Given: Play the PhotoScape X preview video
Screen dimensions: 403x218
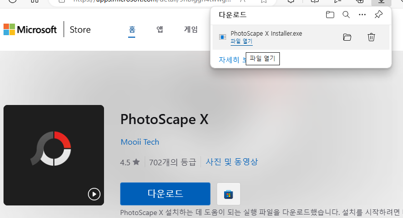Looking at the screenshot, I should 94,194.
